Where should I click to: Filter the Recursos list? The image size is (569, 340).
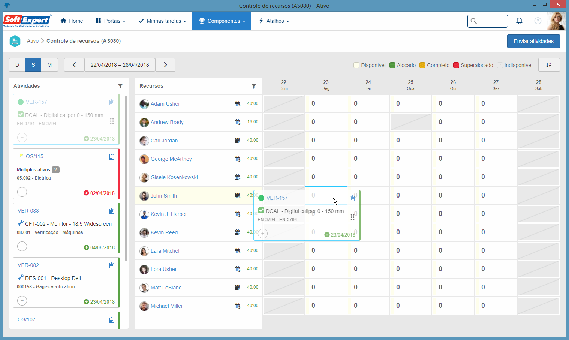254,86
